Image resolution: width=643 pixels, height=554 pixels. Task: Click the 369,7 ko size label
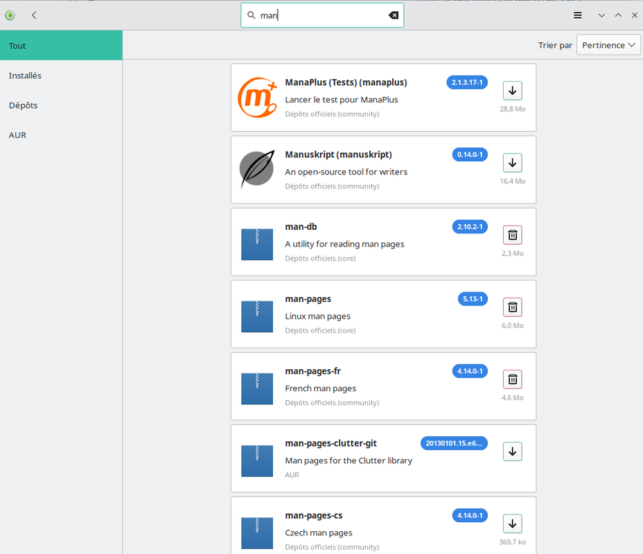(512, 542)
